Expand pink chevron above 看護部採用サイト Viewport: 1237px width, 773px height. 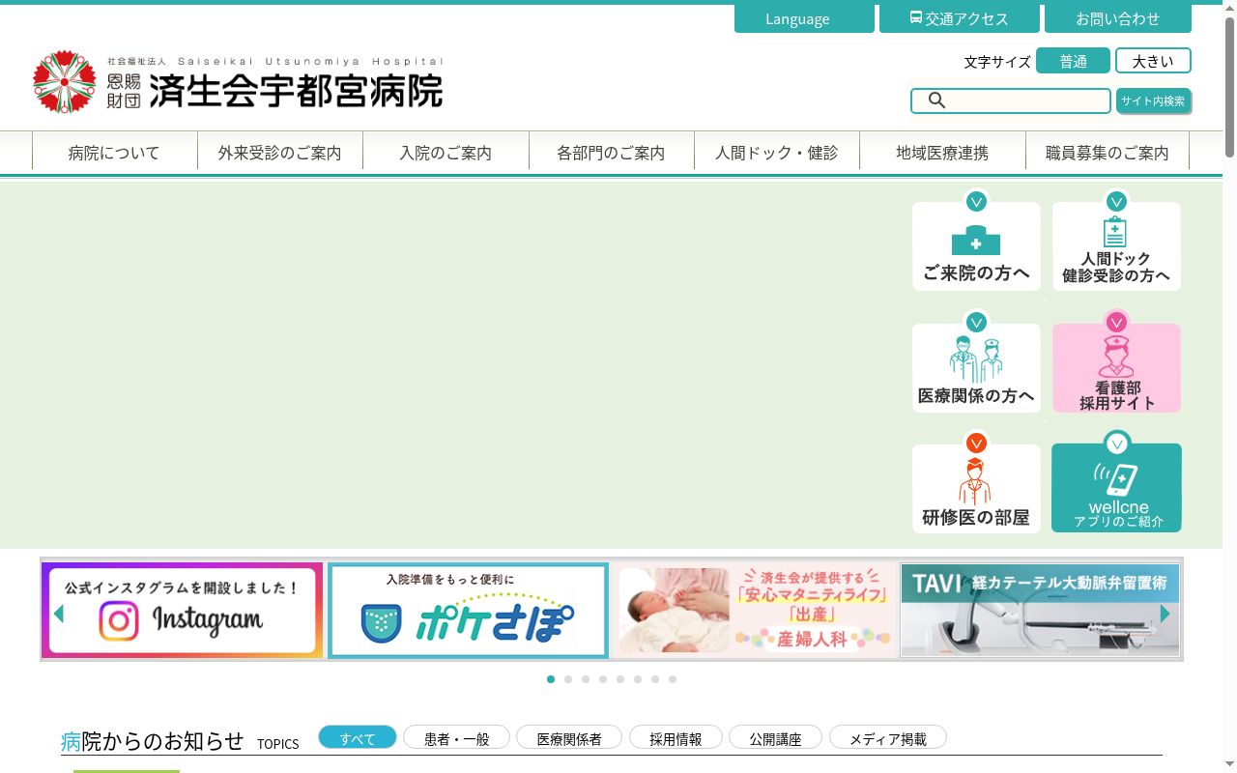(1116, 323)
